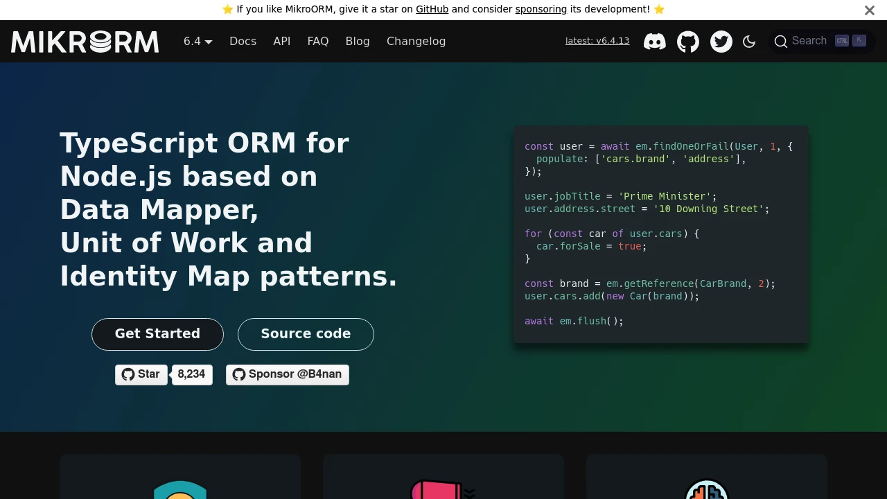
Task: Open the Docs menu item
Action: coord(243,41)
